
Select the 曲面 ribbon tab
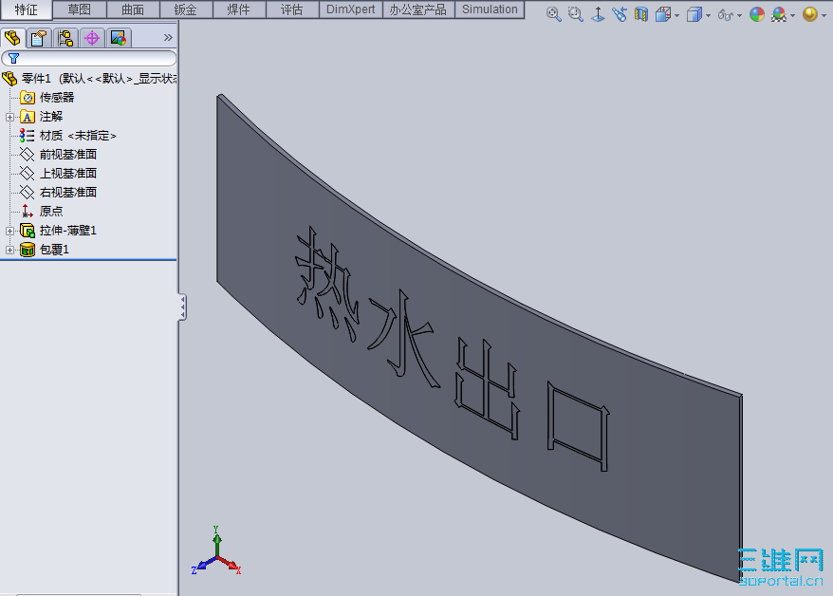[133, 9]
